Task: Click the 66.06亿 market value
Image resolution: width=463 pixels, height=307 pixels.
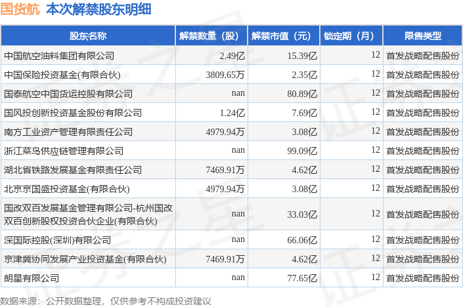Action: coord(302,240)
